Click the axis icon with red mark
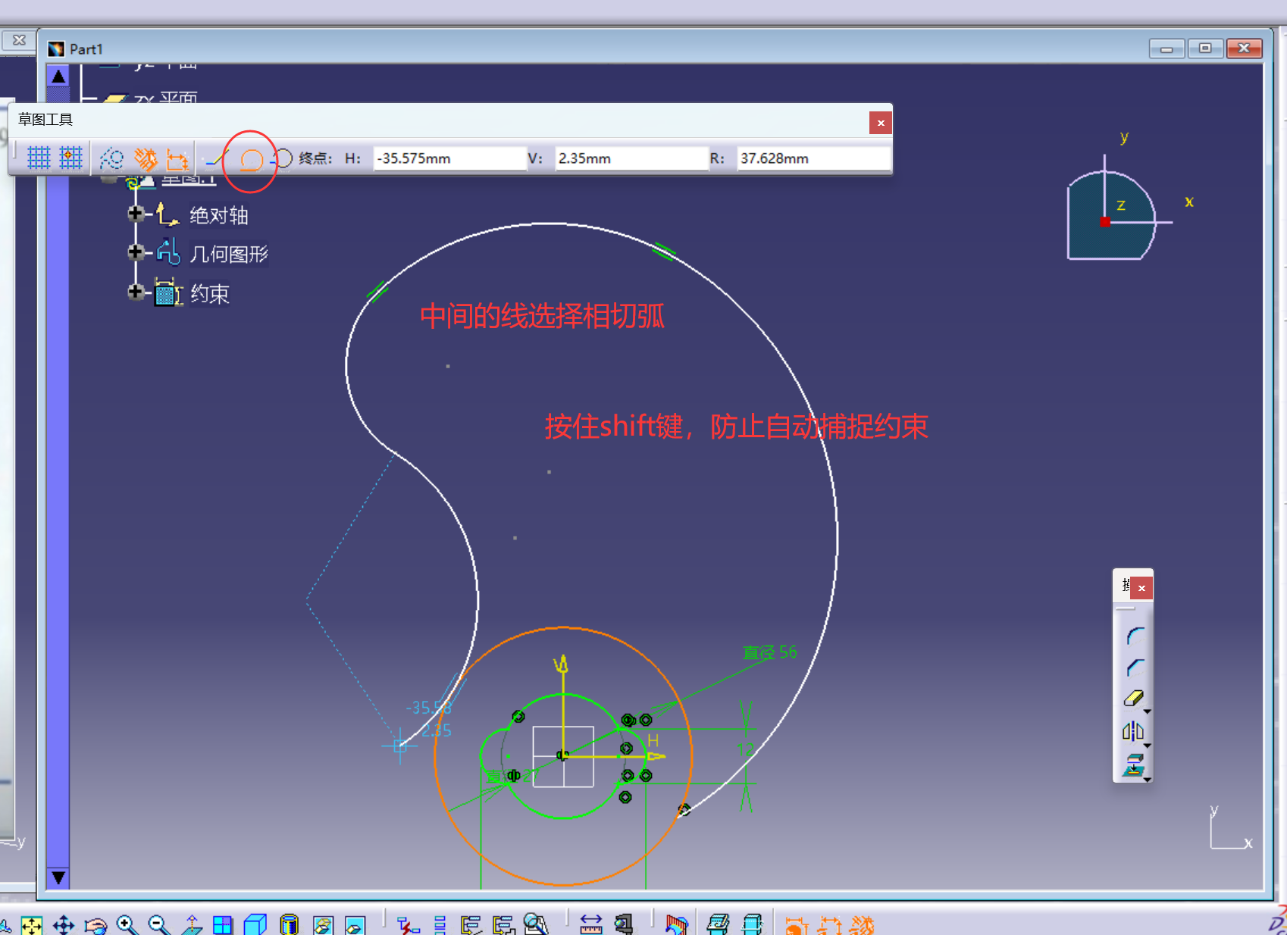 pyautogui.click(x=408, y=925)
